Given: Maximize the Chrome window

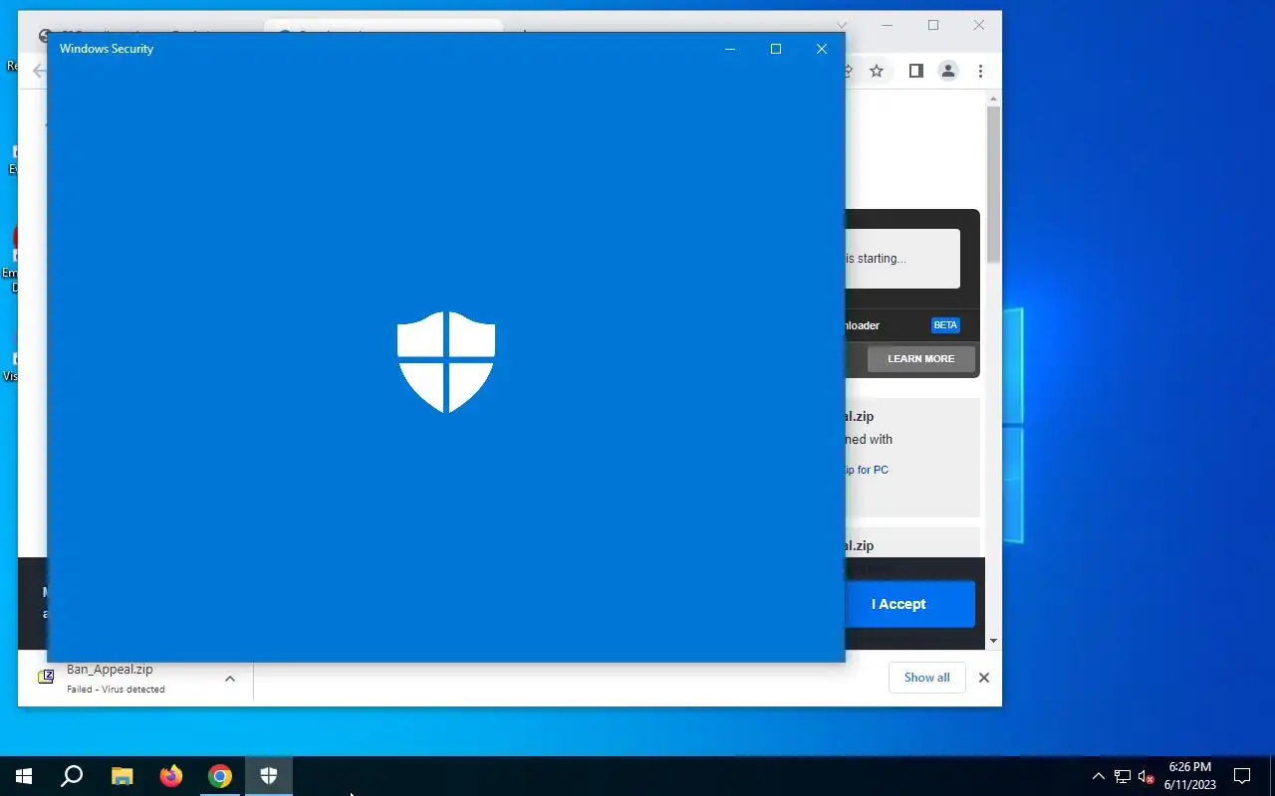Looking at the screenshot, I should click(x=933, y=26).
